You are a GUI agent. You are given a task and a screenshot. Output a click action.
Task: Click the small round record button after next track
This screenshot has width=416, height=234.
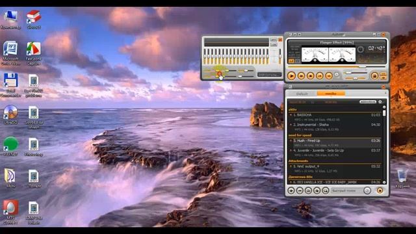[337, 75]
